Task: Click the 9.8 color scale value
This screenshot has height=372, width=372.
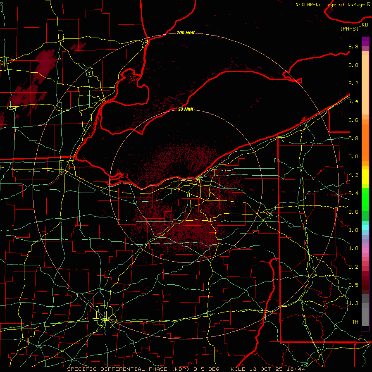Action: pyautogui.click(x=353, y=46)
